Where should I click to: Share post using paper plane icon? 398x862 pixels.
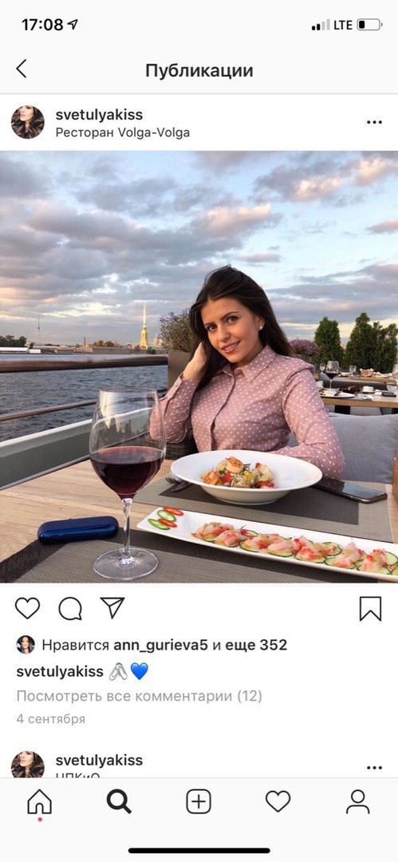[x=112, y=608]
